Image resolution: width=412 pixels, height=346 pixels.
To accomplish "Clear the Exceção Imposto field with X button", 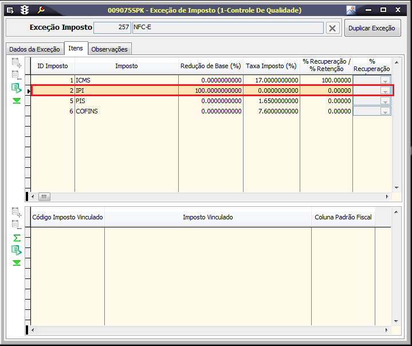I will (332, 28).
